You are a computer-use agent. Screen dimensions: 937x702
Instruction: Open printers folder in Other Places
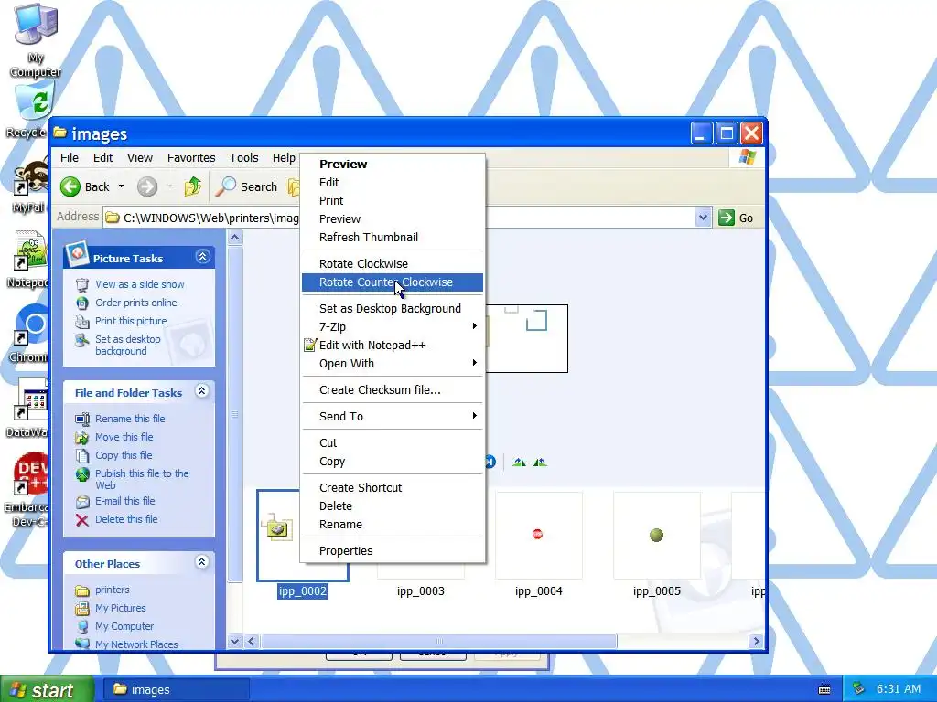[113, 590]
